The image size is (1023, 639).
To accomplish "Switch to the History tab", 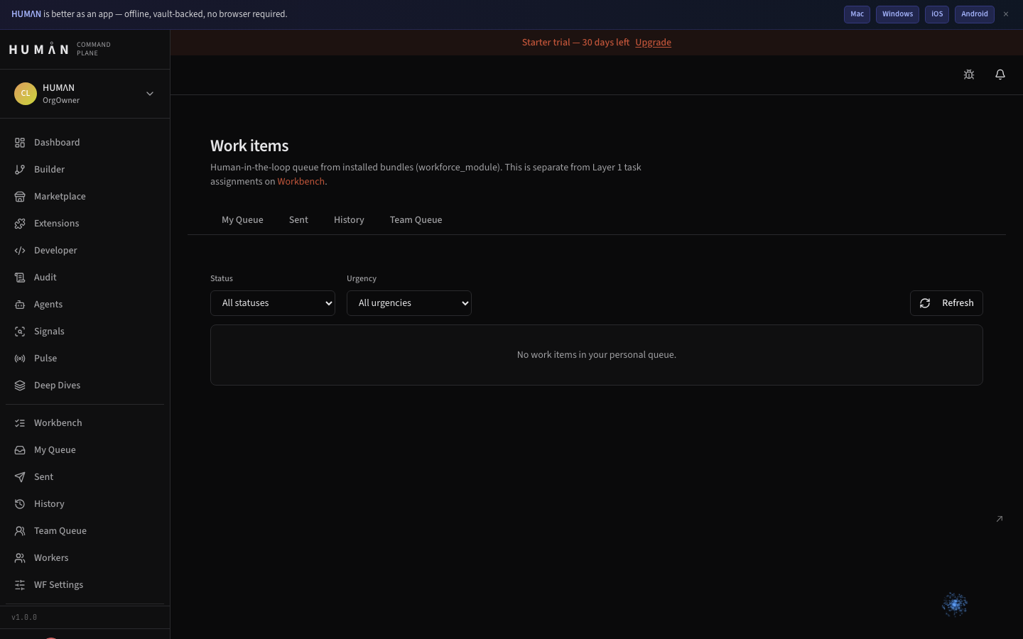I will 349,220.
